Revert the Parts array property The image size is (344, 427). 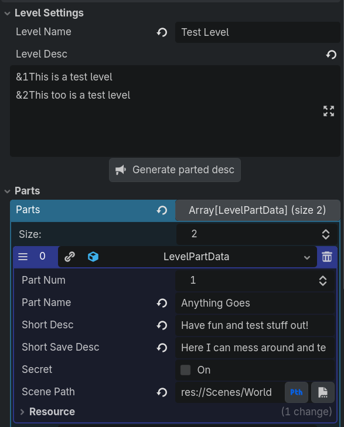coord(162,210)
